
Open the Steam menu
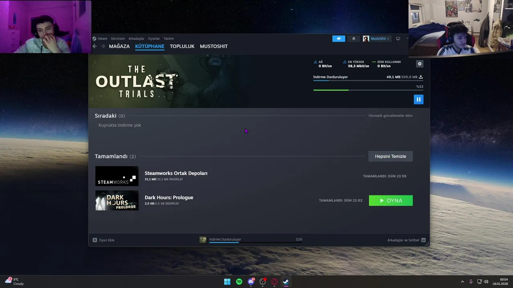tap(100, 39)
